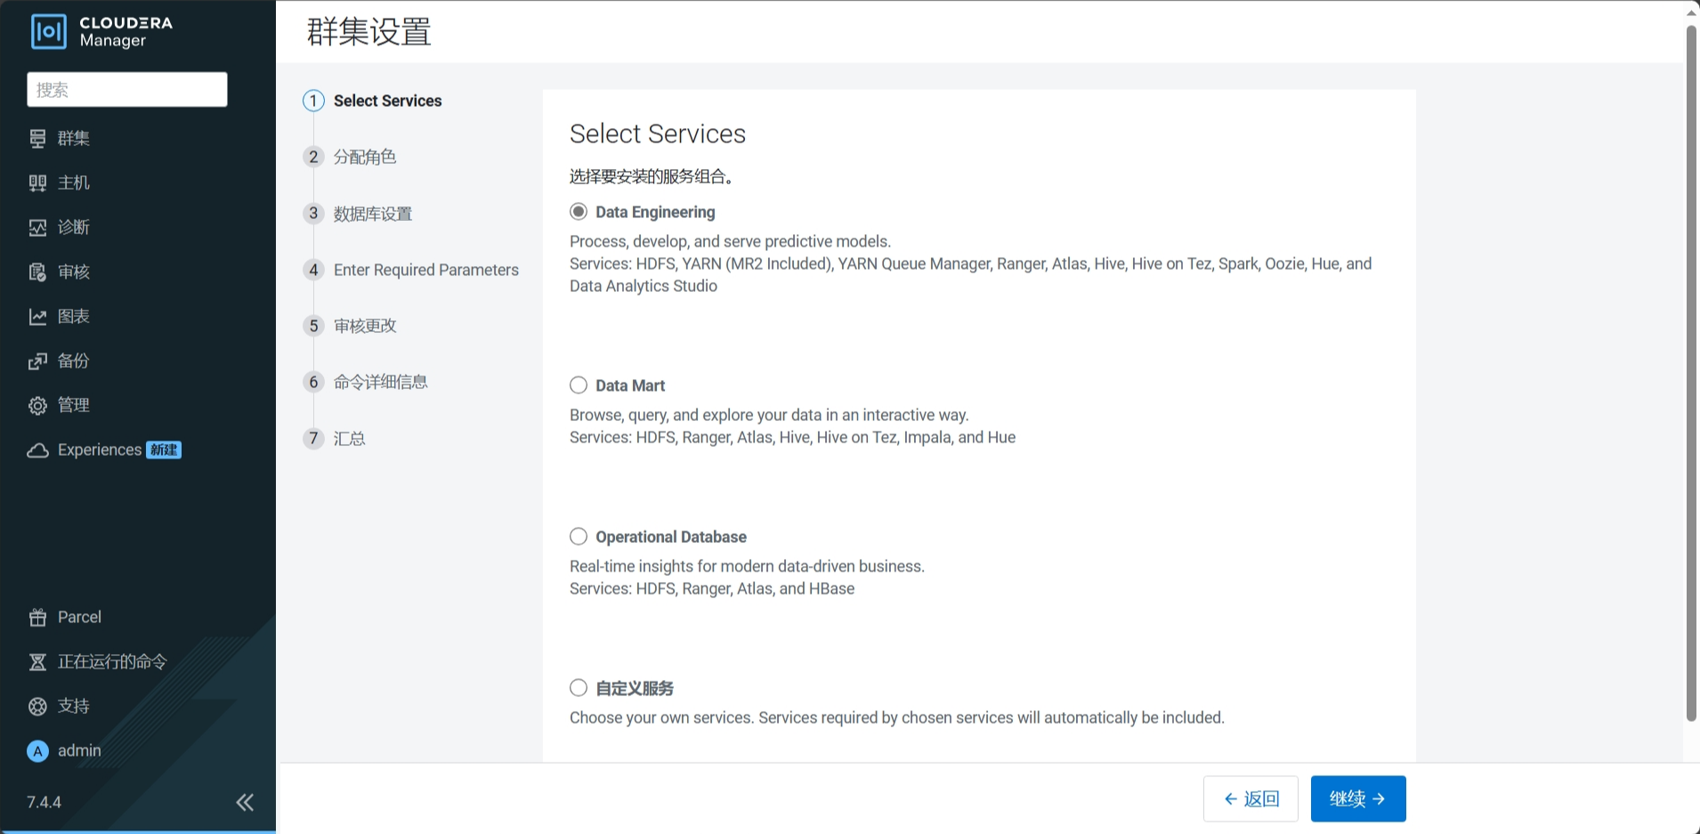Click 'Real-time insights for modern data-driven business.'
Viewport: 1700px width, 834px height.
[747, 566]
